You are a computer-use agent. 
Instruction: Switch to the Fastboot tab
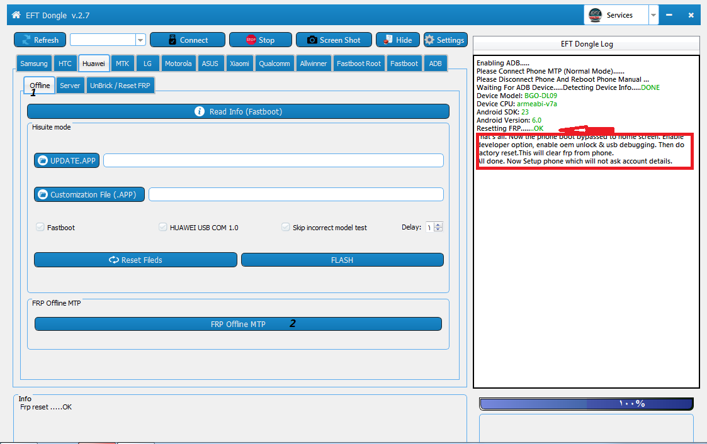tap(404, 64)
